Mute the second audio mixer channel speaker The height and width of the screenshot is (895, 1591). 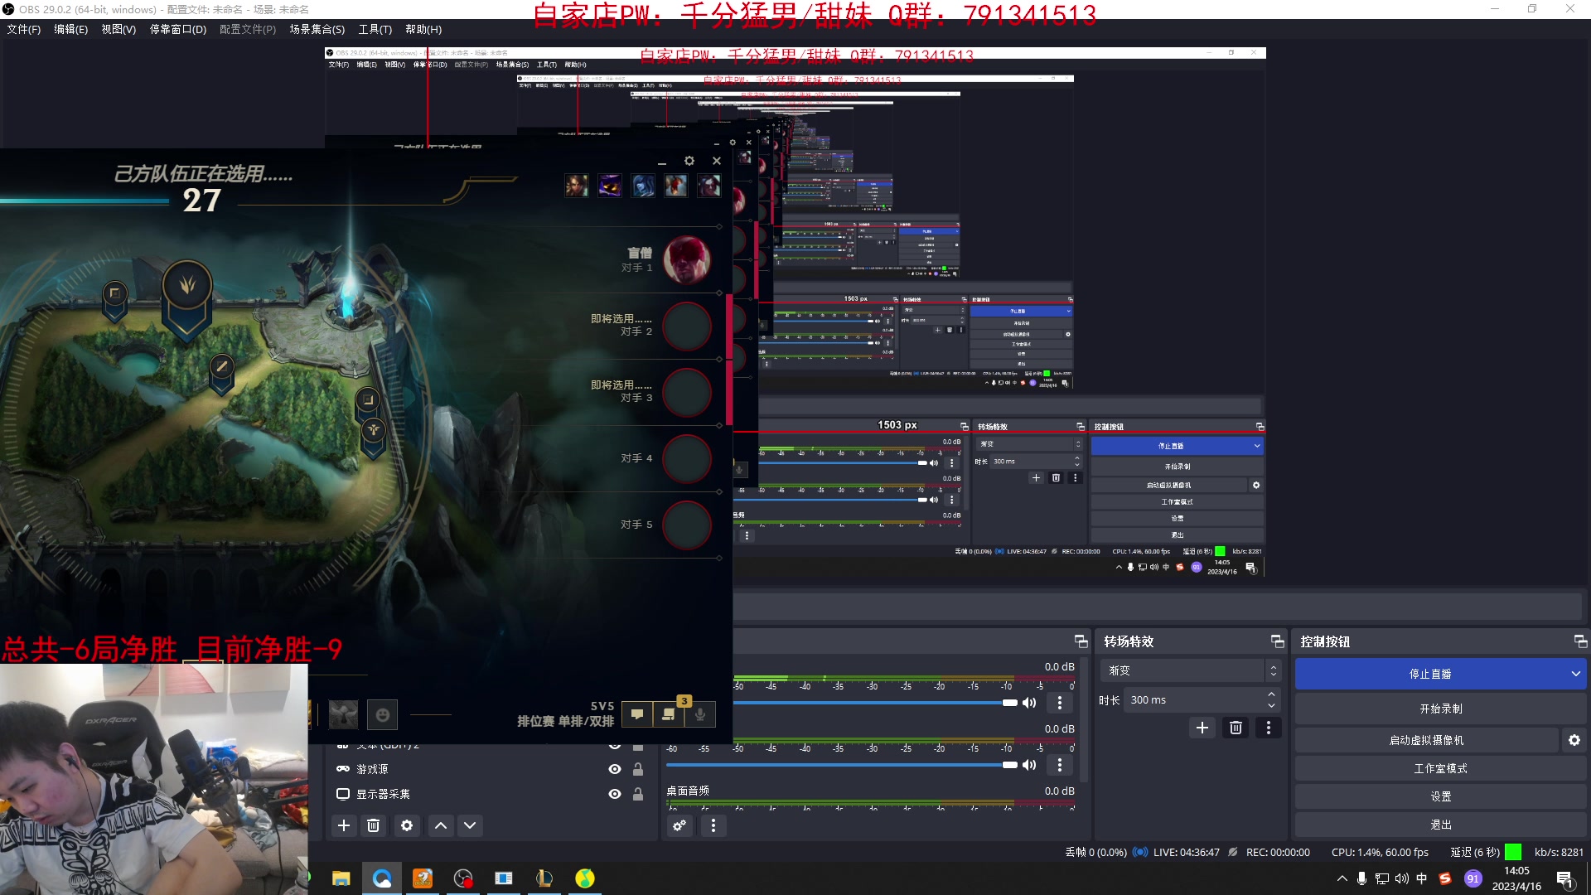tap(1029, 765)
